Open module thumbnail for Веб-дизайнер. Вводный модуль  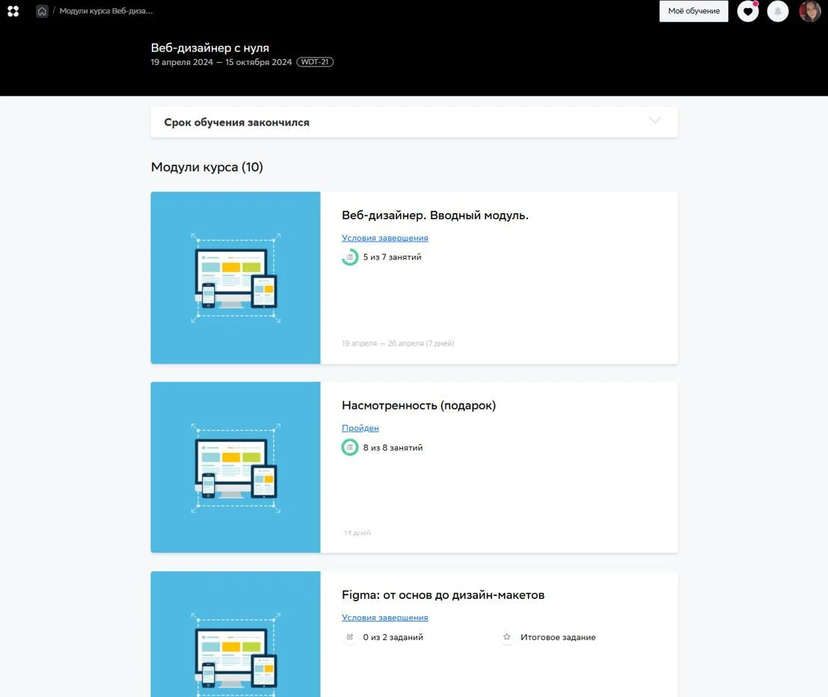click(x=236, y=277)
